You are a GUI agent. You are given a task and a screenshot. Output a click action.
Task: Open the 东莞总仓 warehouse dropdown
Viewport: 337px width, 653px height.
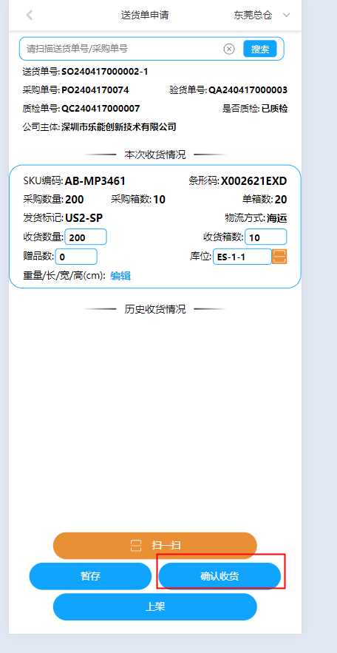262,16
